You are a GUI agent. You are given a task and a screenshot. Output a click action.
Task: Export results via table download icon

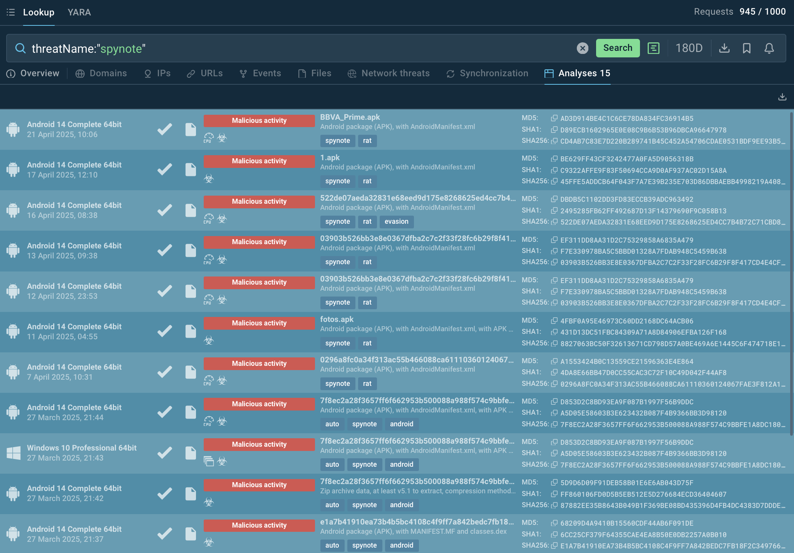point(782,97)
